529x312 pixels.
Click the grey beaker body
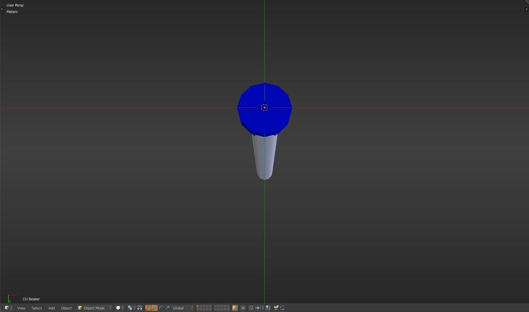click(x=264, y=157)
